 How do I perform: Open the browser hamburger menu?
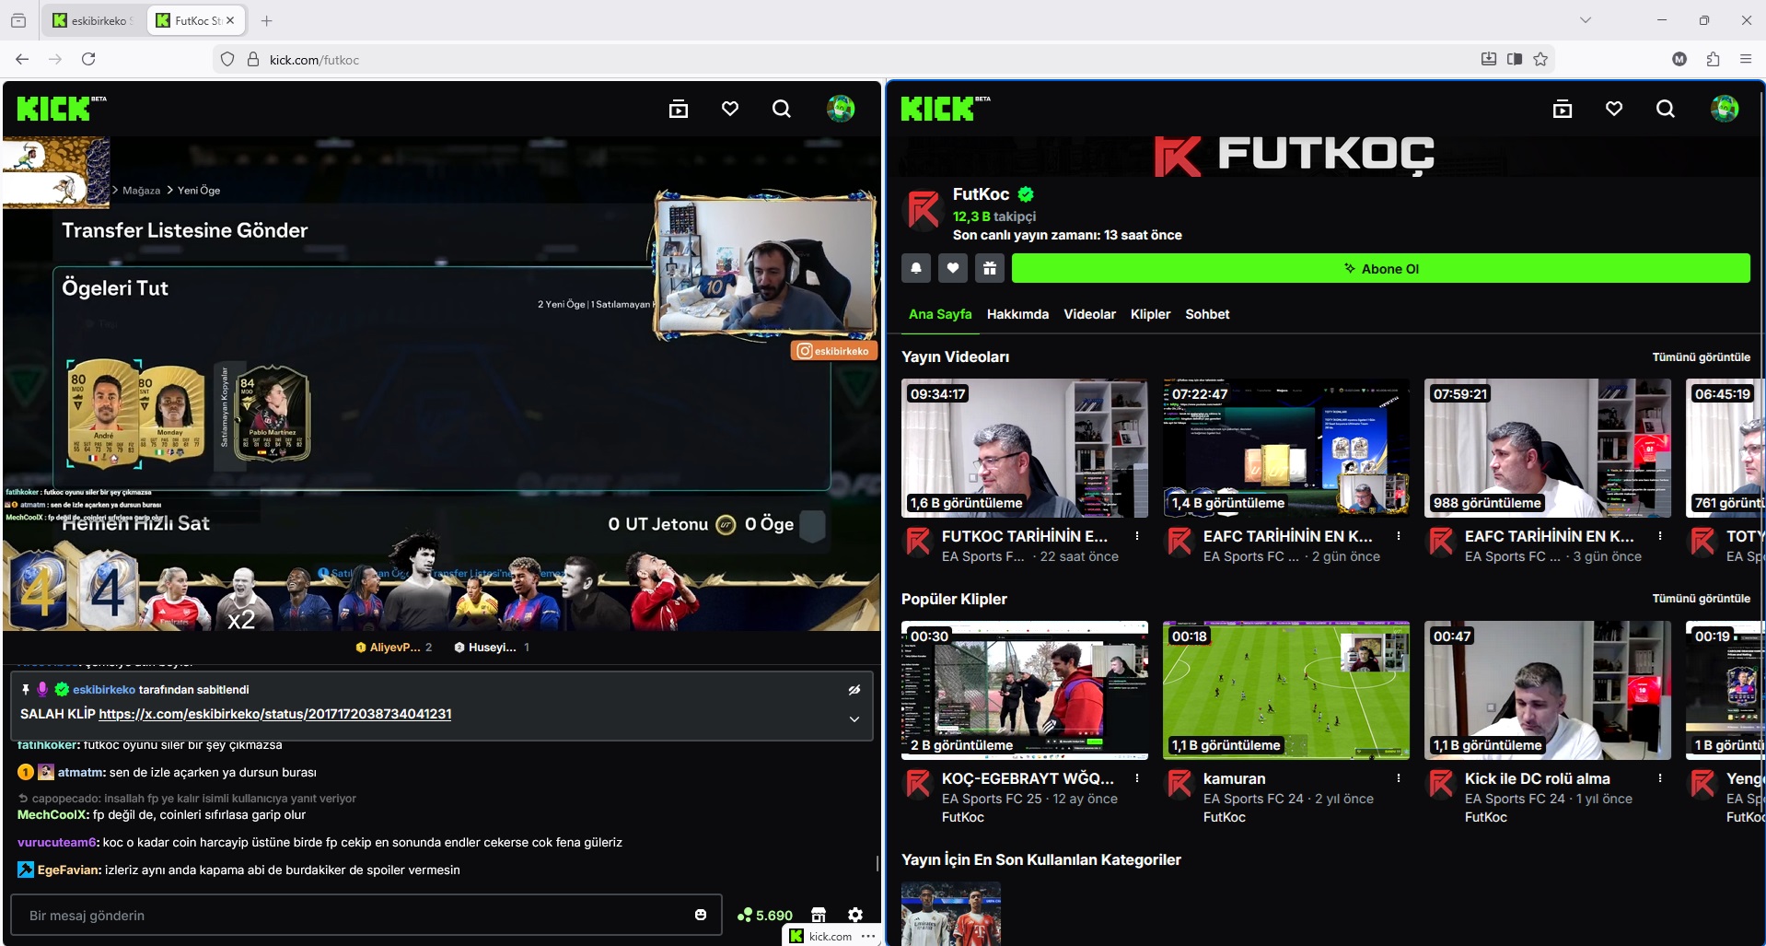[x=1746, y=59]
